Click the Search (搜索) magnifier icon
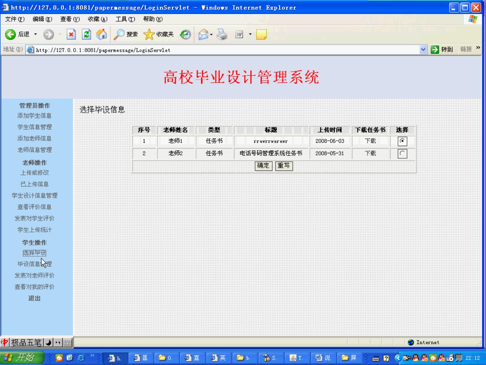Screen dimensions: 486x365 click(119, 34)
